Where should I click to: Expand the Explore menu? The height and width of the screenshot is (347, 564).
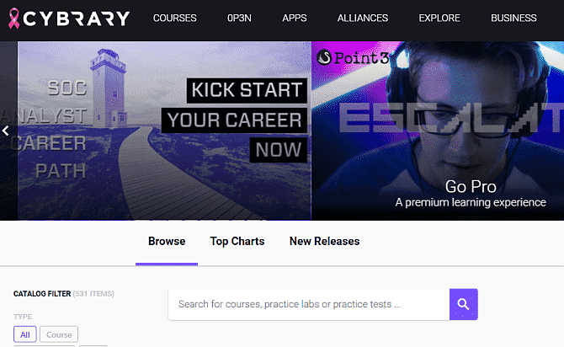click(x=439, y=18)
